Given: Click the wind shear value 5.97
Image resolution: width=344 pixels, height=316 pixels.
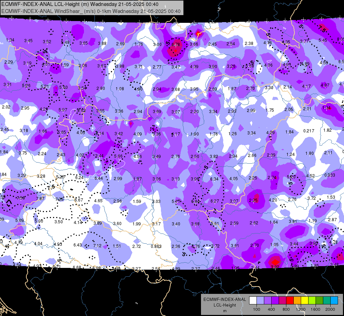Looking at the screenshot, I should [x=63, y=110].
